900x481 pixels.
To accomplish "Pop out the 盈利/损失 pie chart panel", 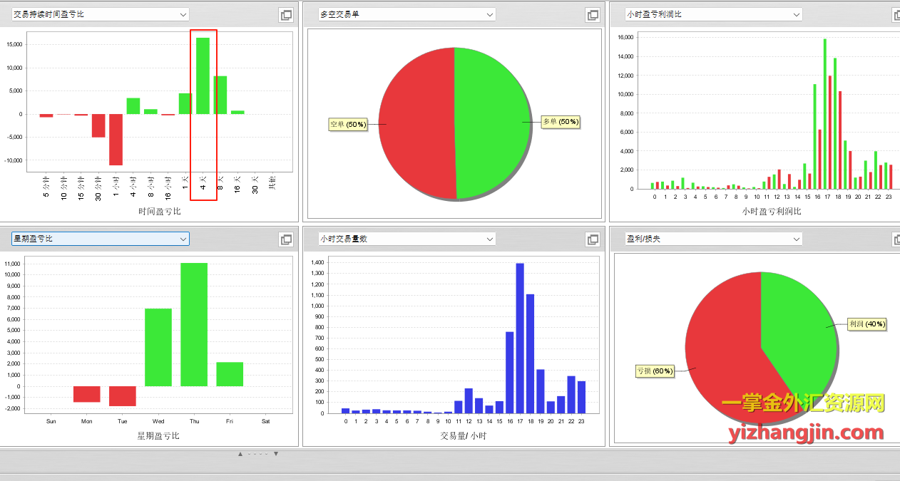I will (x=896, y=239).
